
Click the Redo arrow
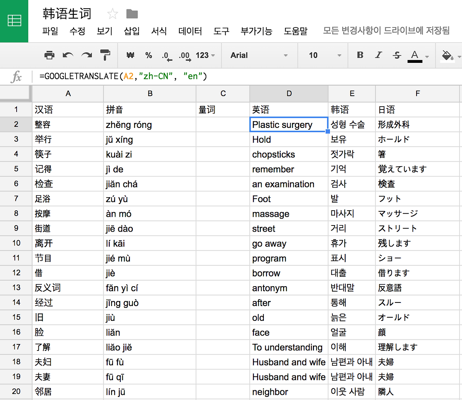point(87,55)
